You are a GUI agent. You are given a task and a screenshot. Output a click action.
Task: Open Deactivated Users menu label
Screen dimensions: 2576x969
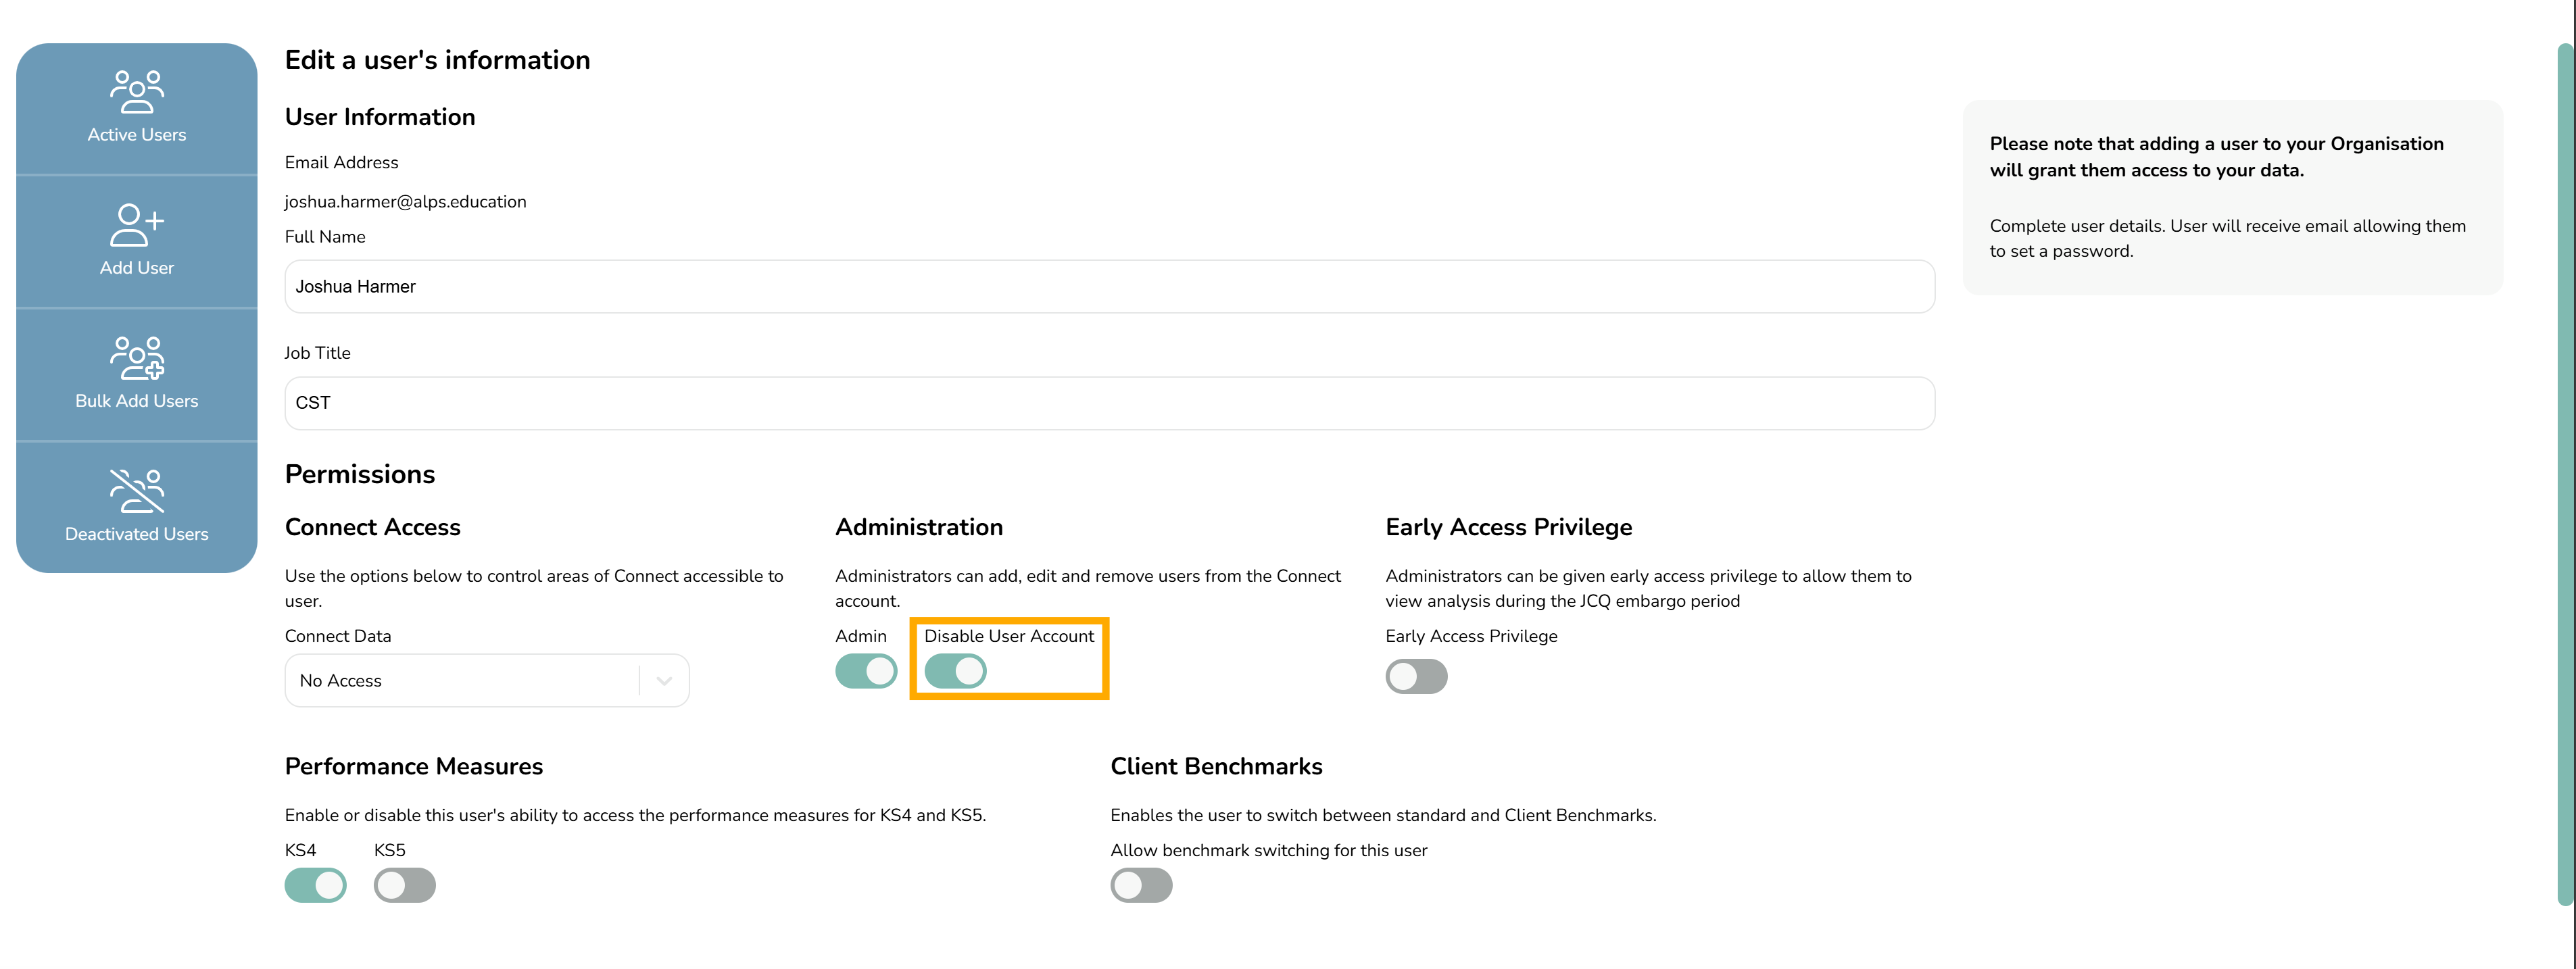[x=137, y=534]
